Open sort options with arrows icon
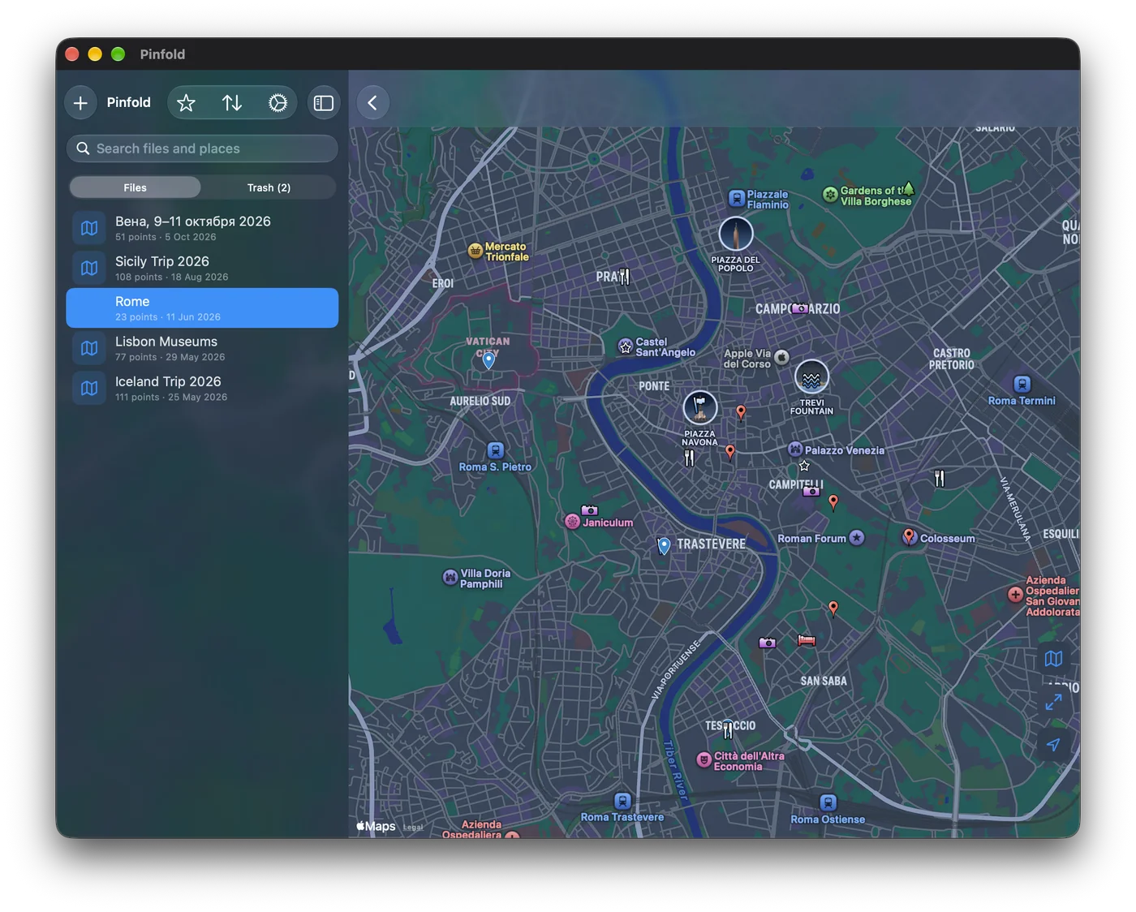Screen dimensions: 1136x912 232,103
